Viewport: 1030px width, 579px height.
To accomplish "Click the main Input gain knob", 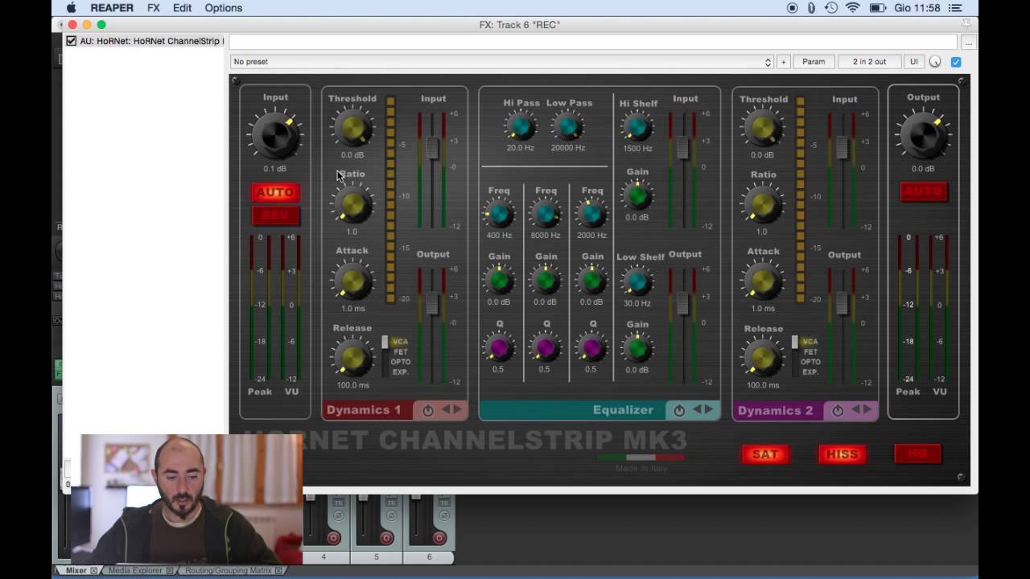I will pyautogui.click(x=274, y=134).
